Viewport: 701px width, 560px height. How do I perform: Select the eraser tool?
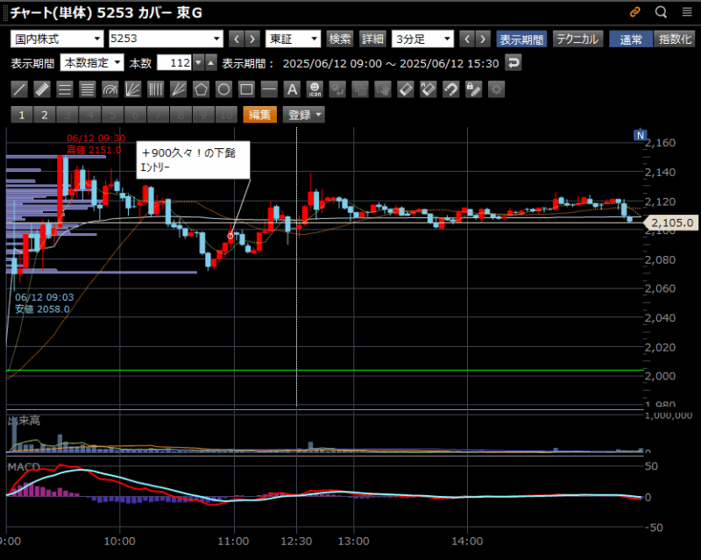[406, 89]
